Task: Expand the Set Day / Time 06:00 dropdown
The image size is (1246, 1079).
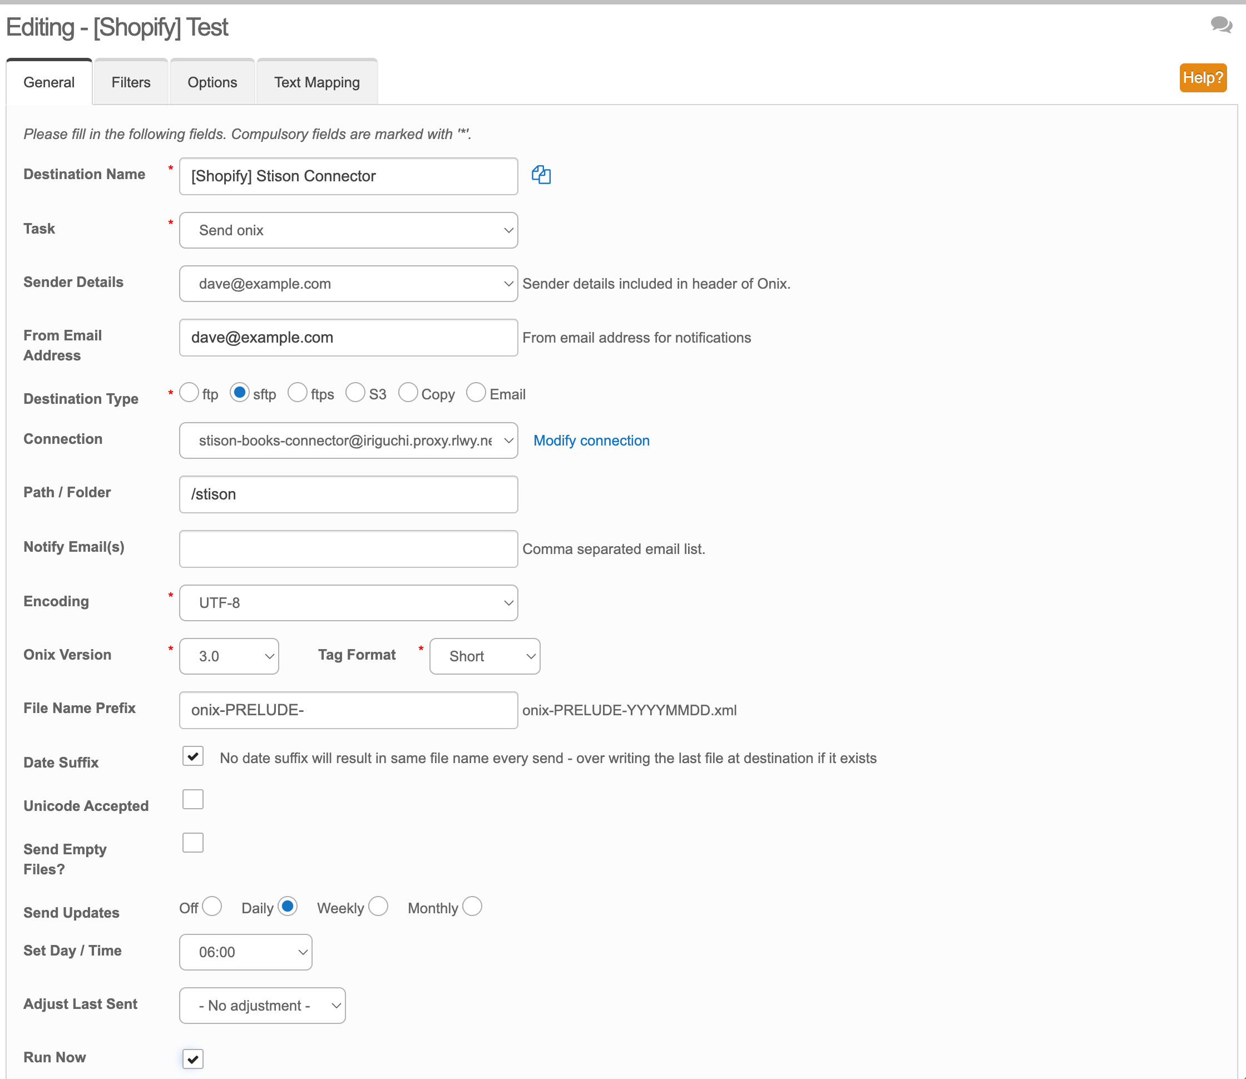Action: [x=246, y=953]
